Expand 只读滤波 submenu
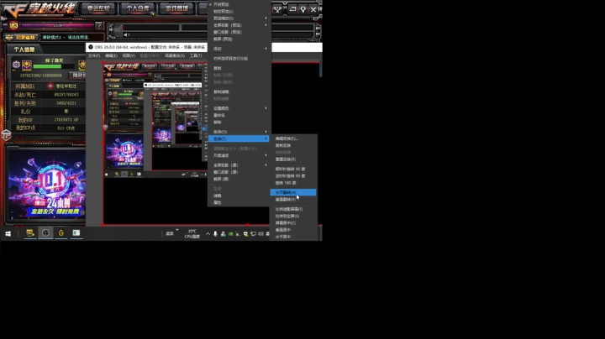 239,155
